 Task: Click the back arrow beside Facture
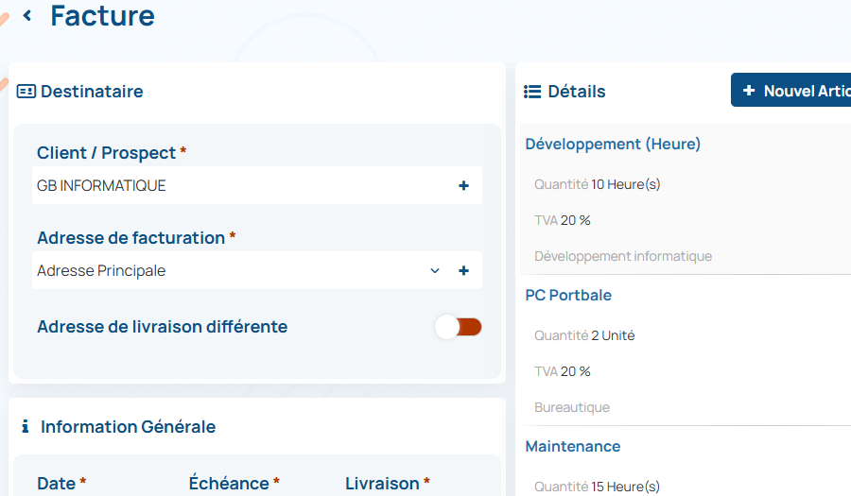point(27,15)
